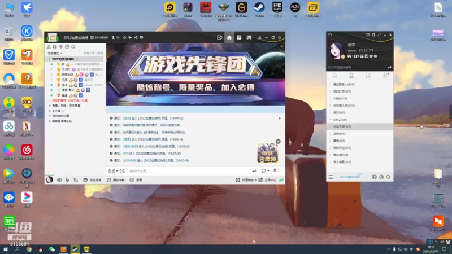This screenshot has height=254, width=452.
Task: Open the home tab in the channel window
Action: click(x=229, y=37)
